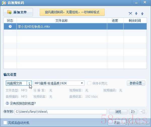
Task: Click the remove file X icon
Action: click(x=130, y=14)
